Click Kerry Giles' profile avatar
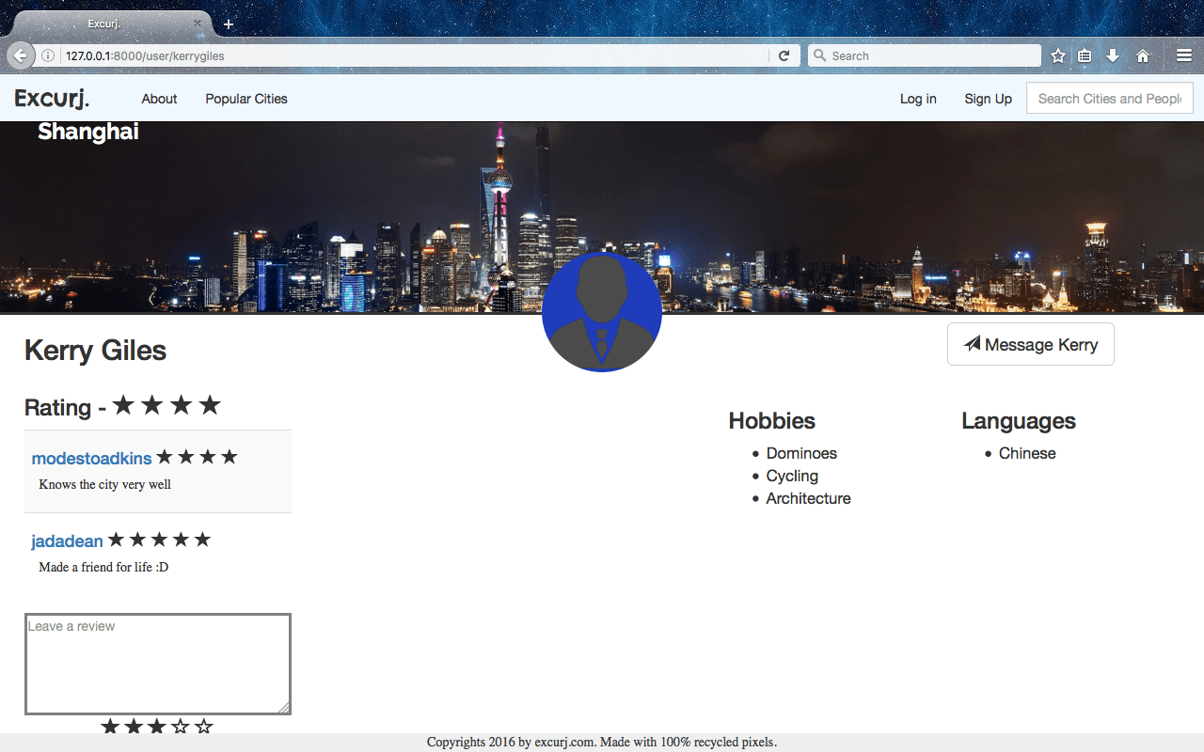This screenshot has width=1204, height=752. [x=602, y=312]
